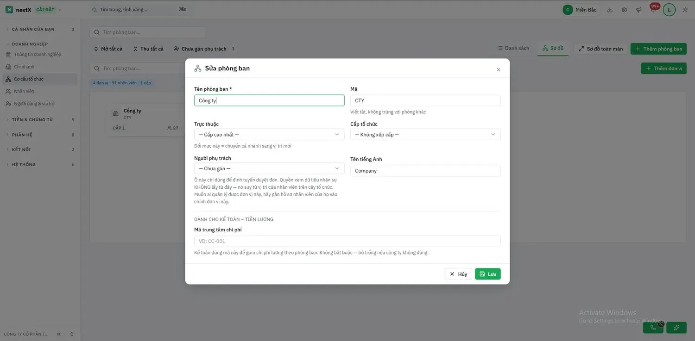Click the global search box Tìm trang, tính năng
This screenshot has width=695, height=341.
[139, 10]
